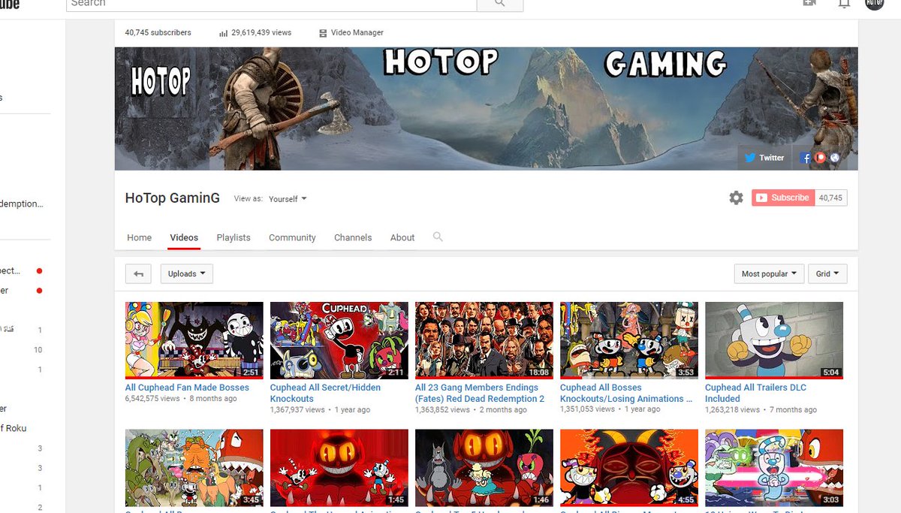Open the Video Manager link
The width and height of the screenshot is (901, 513).
pos(357,33)
